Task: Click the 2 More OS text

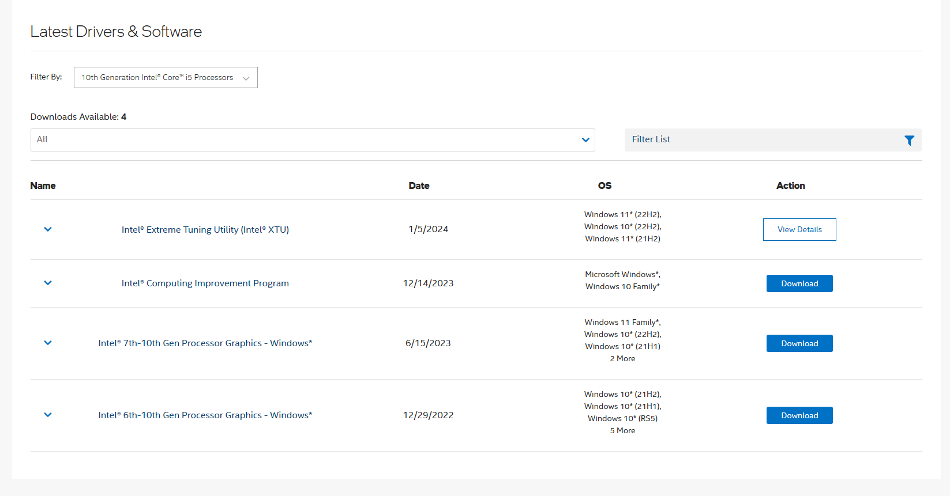Action: point(623,358)
